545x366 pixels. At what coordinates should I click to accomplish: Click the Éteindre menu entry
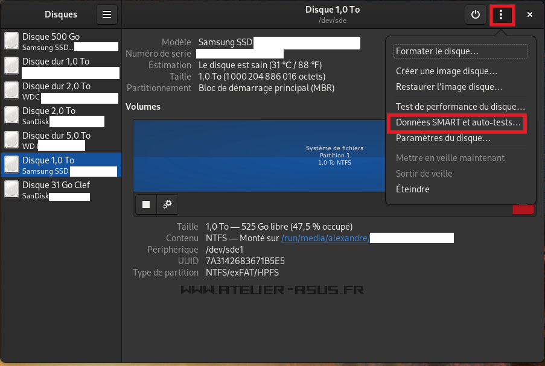pos(413,189)
